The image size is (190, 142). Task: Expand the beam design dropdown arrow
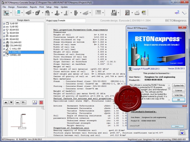(x=42, y=13)
